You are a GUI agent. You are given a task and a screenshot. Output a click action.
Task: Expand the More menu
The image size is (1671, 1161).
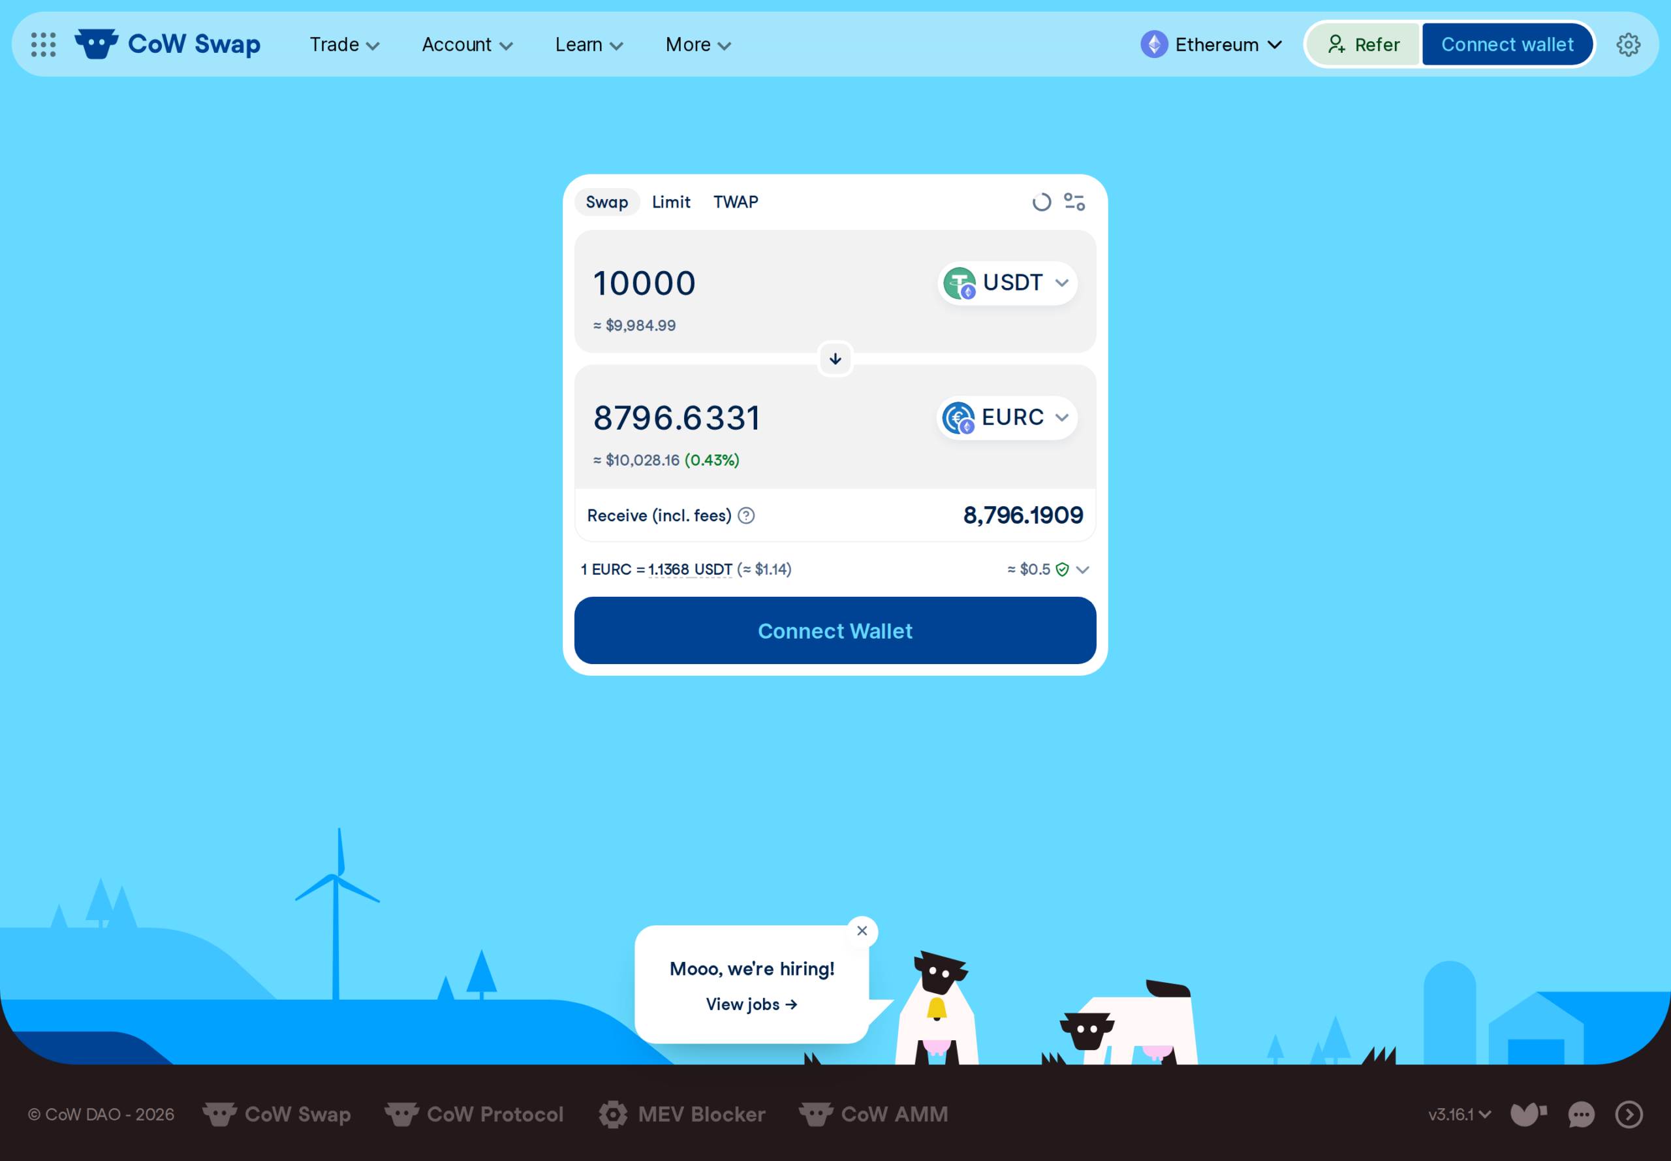tap(698, 44)
